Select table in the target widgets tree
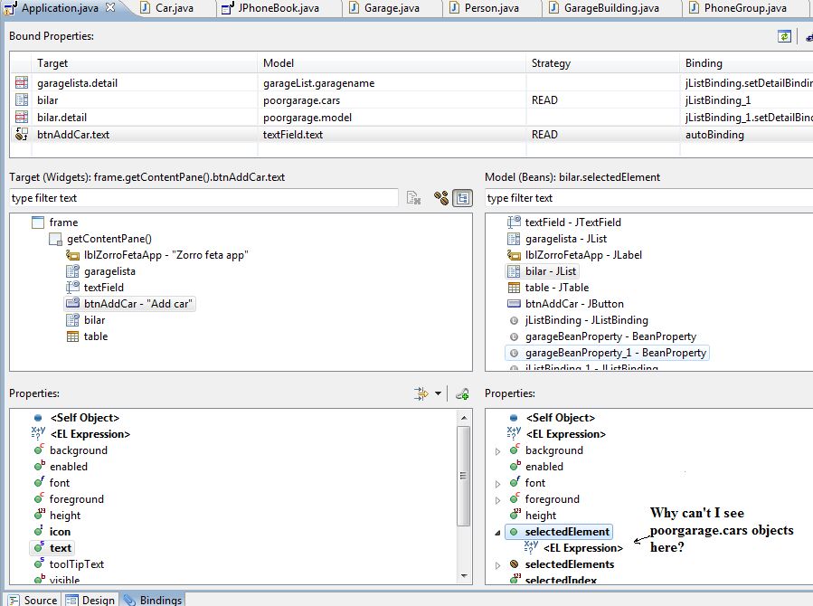The height and width of the screenshot is (606, 813). [x=95, y=336]
